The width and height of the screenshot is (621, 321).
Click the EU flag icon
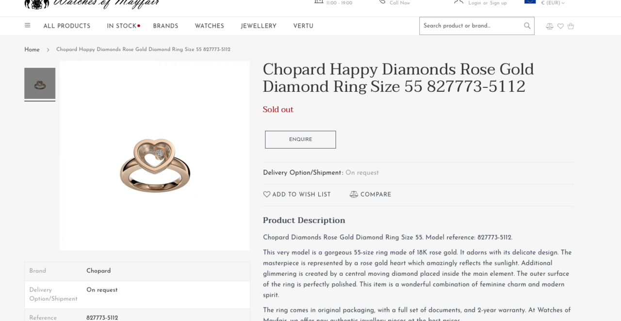coord(530,2)
